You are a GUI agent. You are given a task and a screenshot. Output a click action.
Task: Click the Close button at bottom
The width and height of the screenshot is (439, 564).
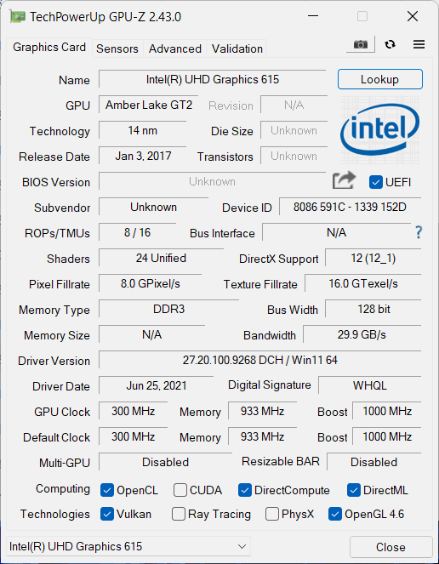tap(391, 547)
